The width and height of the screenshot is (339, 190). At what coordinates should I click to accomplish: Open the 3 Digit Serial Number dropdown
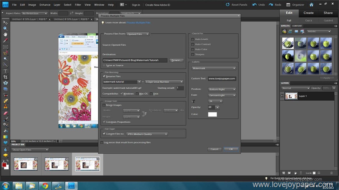pos(164,82)
